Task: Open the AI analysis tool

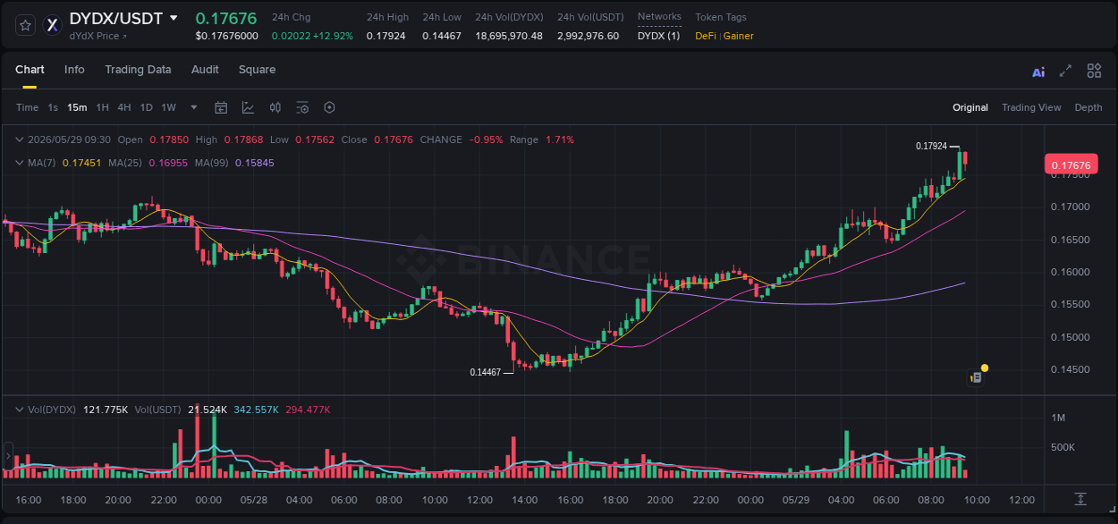Action: (x=1038, y=72)
